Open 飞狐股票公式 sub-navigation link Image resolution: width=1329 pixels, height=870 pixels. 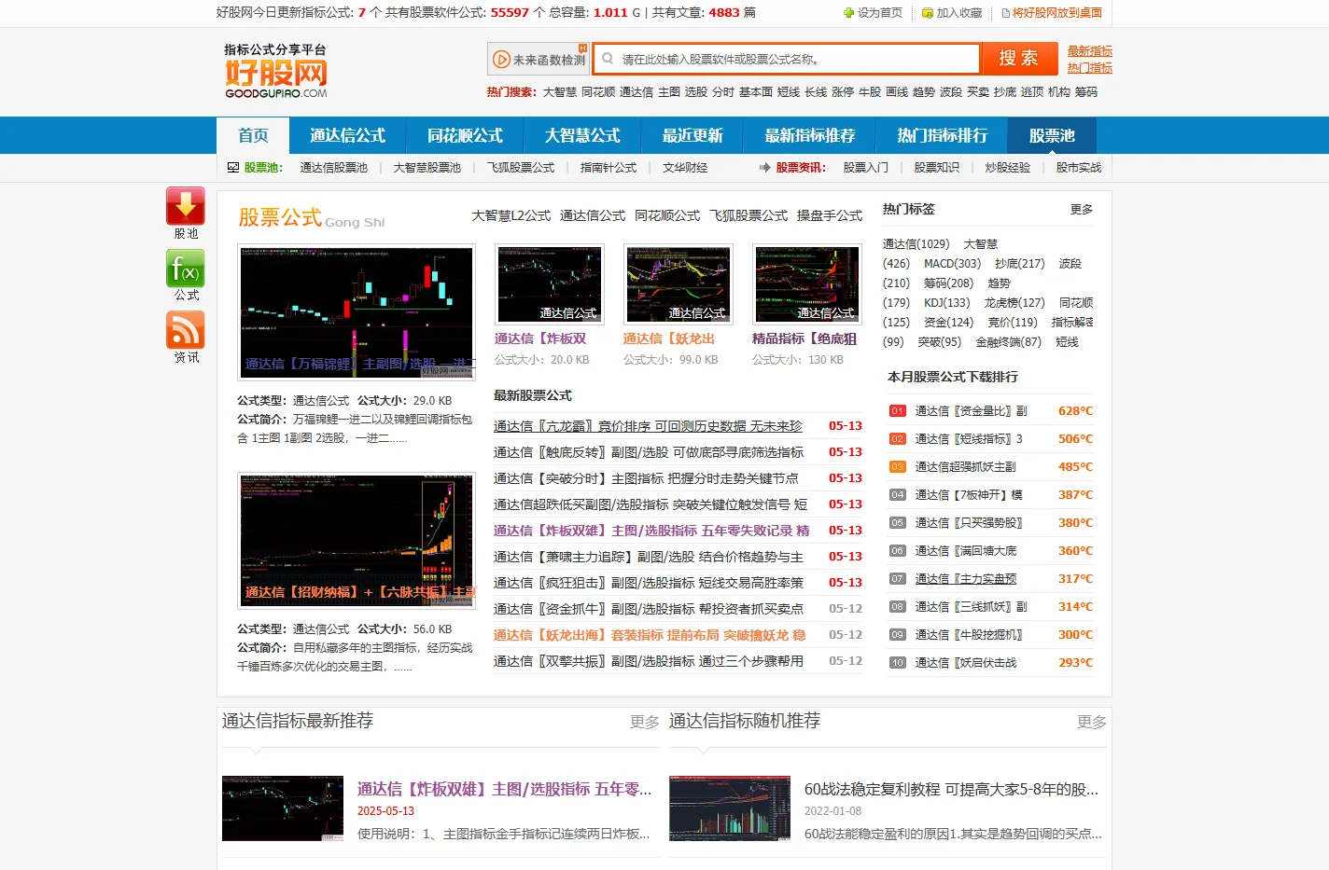coord(521,168)
